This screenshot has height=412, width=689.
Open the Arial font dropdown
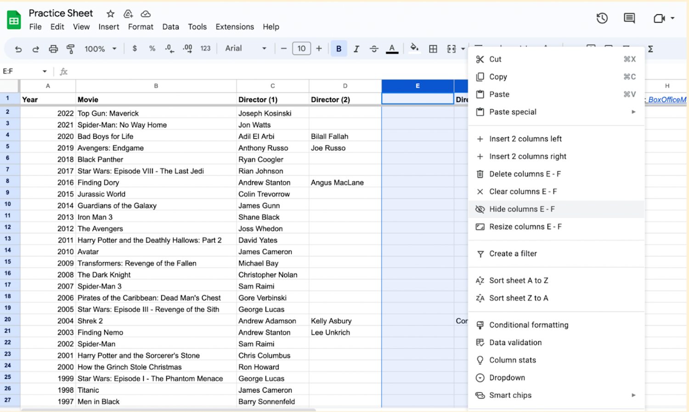coord(245,48)
